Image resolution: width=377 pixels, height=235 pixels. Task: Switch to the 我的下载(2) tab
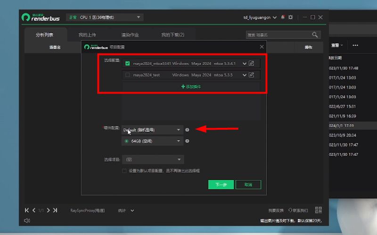pos(172,35)
